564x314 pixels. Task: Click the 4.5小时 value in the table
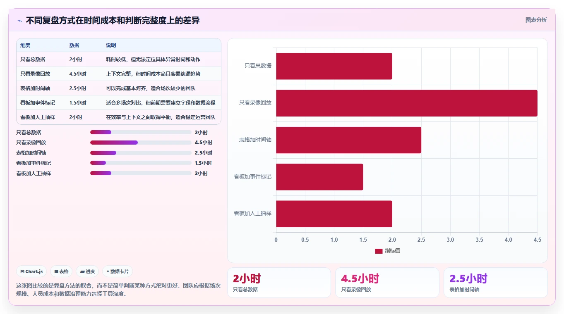click(x=78, y=74)
